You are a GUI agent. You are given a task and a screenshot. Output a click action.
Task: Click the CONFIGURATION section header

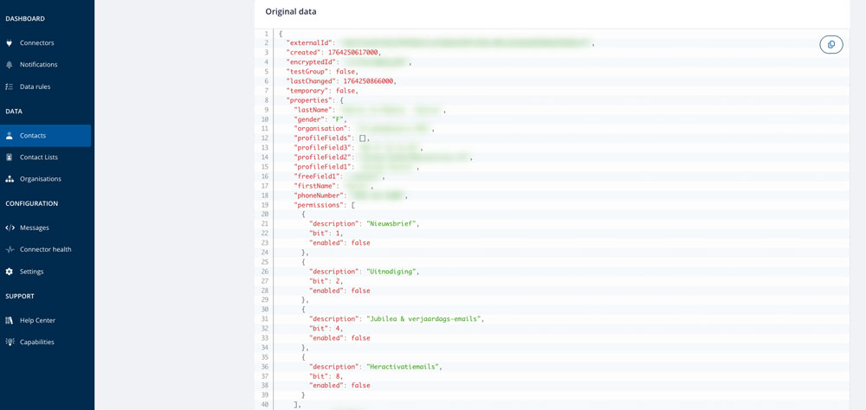coord(31,203)
